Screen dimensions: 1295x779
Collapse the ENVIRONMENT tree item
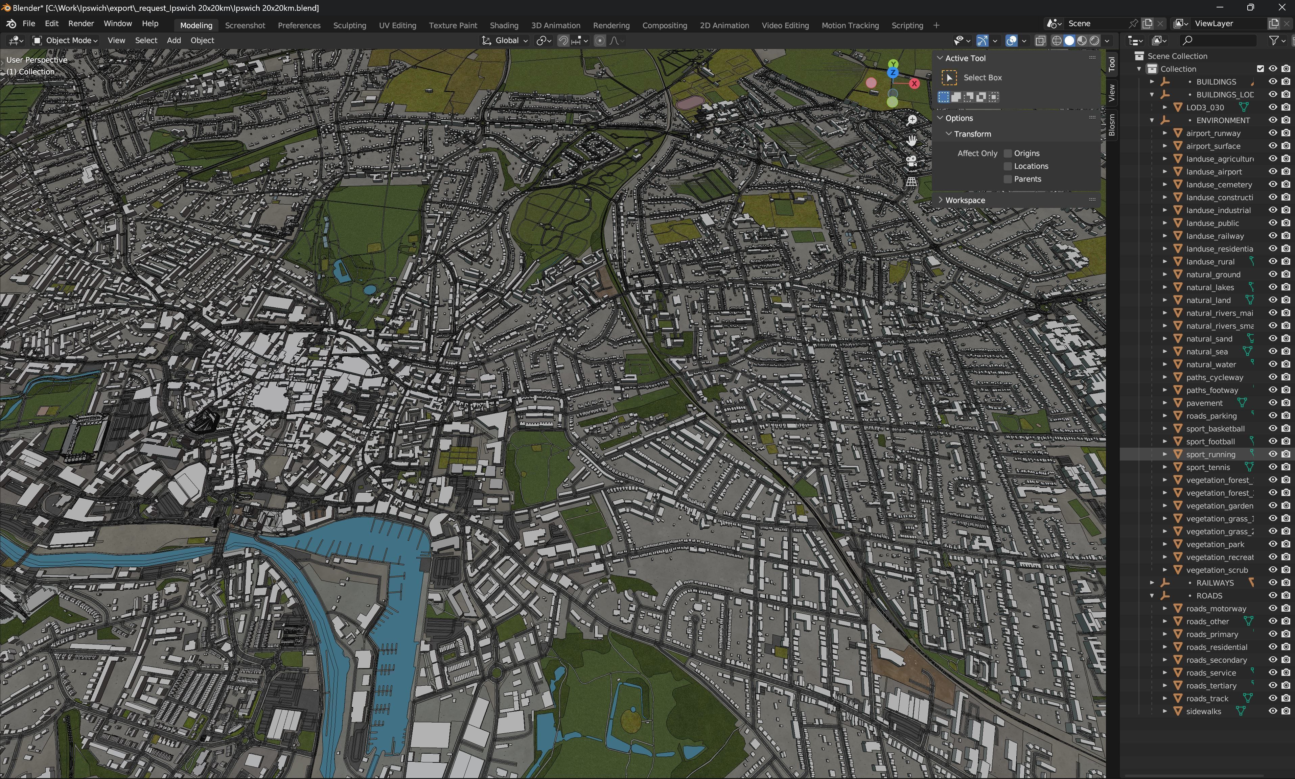pyautogui.click(x=1152, y=120)
